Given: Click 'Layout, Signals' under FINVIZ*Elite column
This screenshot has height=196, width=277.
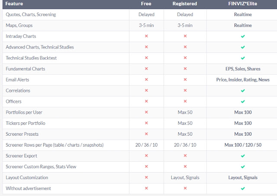Looking at the screenshot, I should (243, 178).
